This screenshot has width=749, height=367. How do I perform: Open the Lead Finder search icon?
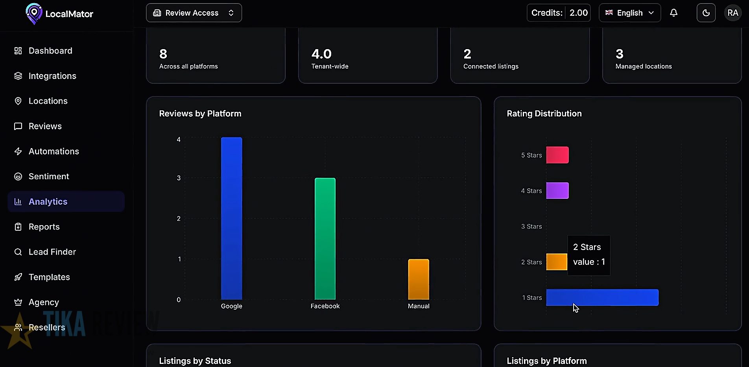click(x=18, y=252)
